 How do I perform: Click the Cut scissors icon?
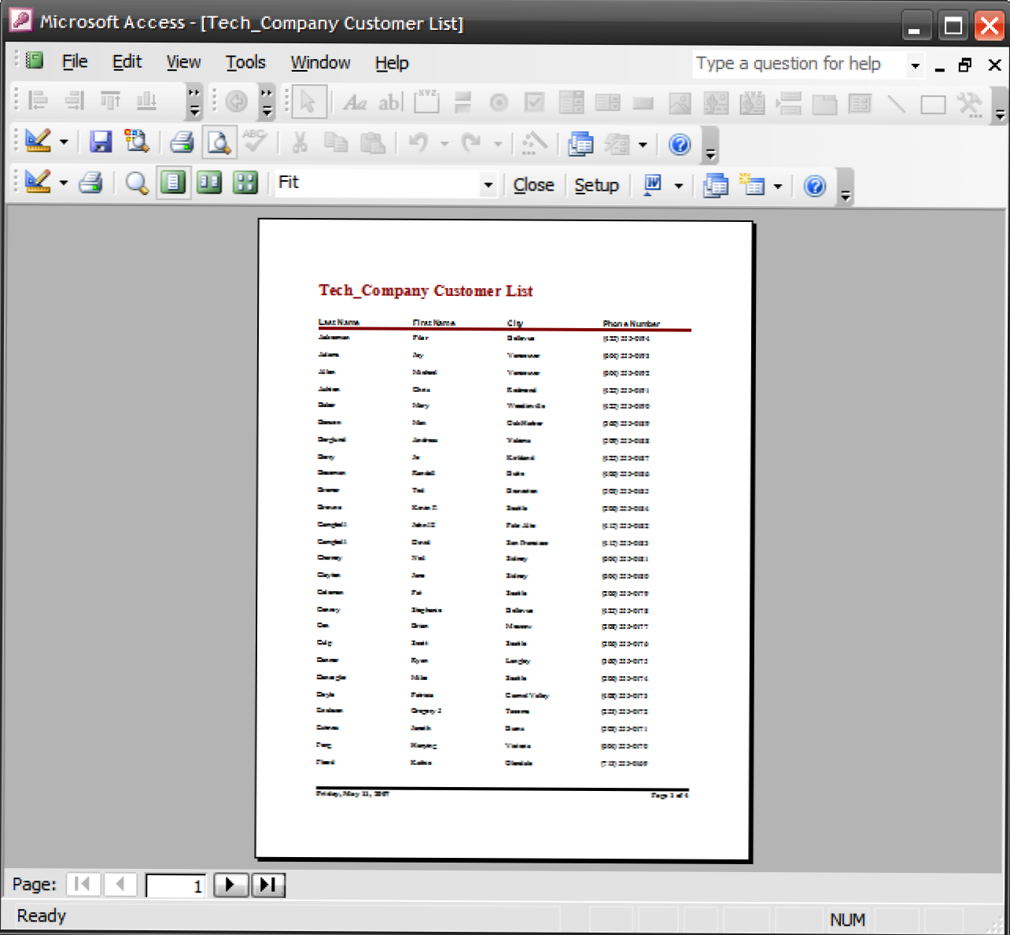click(300, 142)
